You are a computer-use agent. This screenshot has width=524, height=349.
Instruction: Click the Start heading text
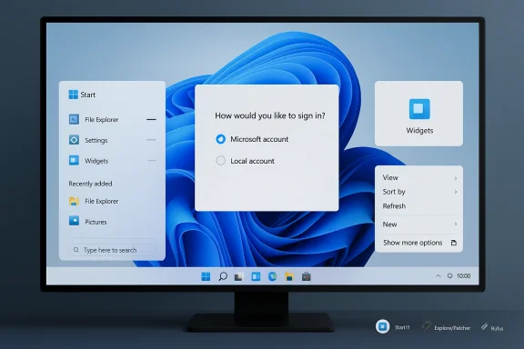[88, 95]
